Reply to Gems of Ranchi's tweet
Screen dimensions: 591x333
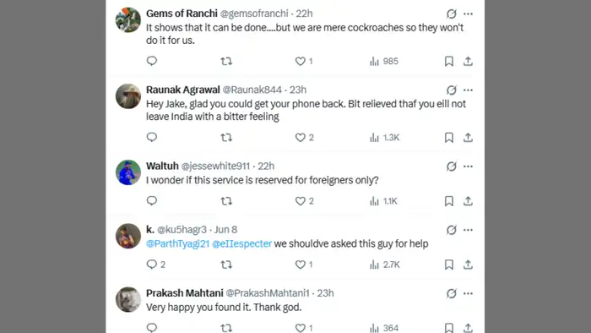151,61
